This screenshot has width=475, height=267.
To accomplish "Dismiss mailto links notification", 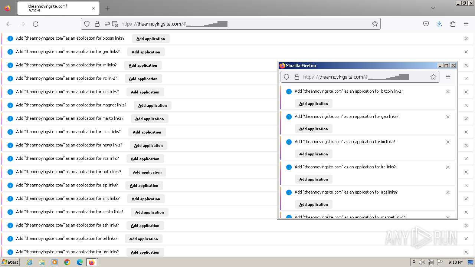I will coord(466,119).
